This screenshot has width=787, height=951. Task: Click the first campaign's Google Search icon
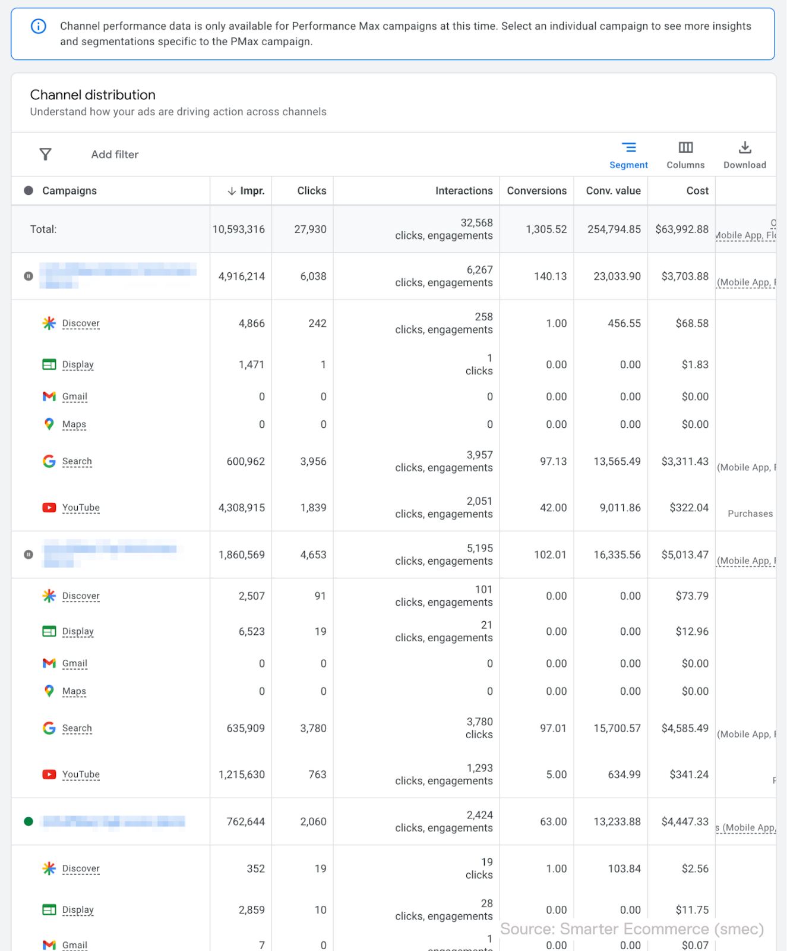tap(49, 461)
